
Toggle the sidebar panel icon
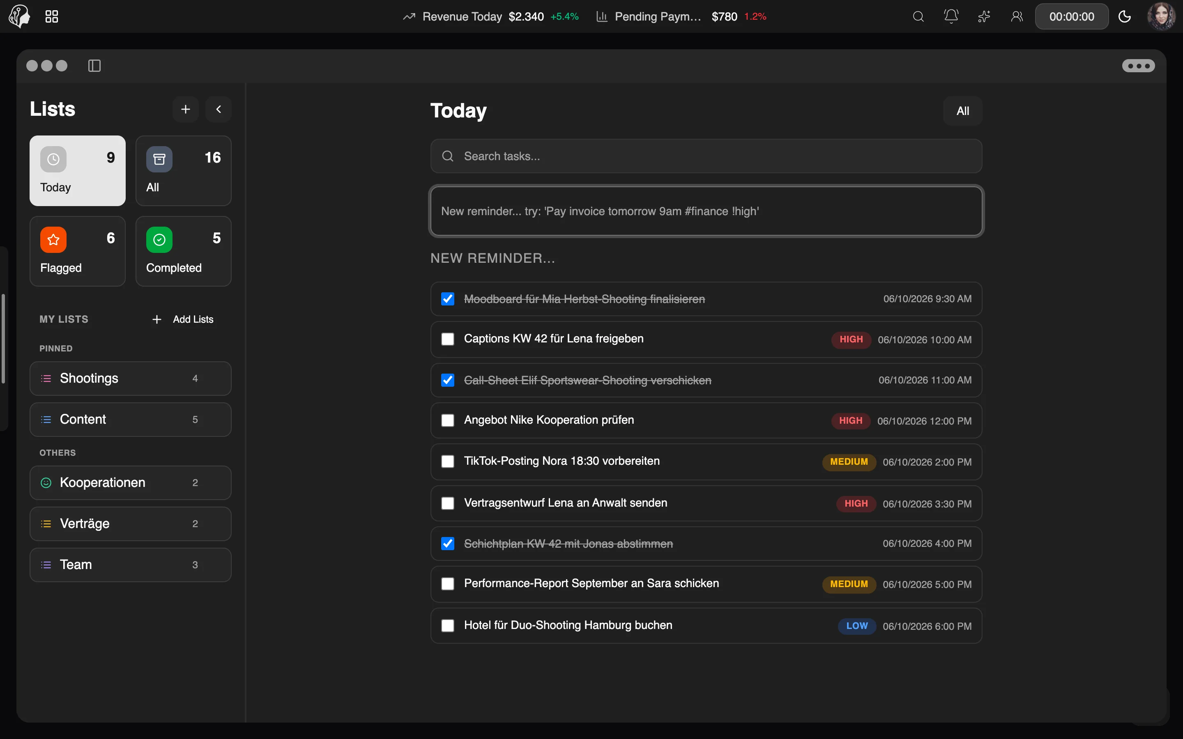94,66
